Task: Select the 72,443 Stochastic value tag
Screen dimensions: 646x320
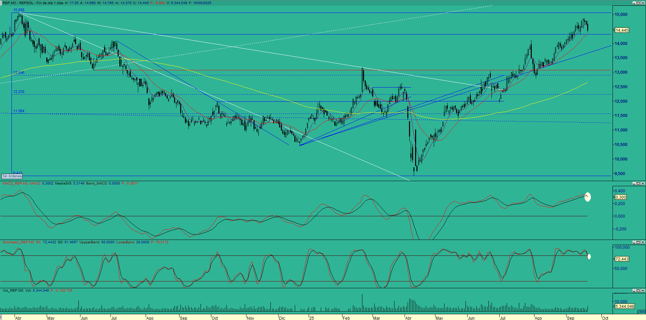Action: [x=622, y=259]
